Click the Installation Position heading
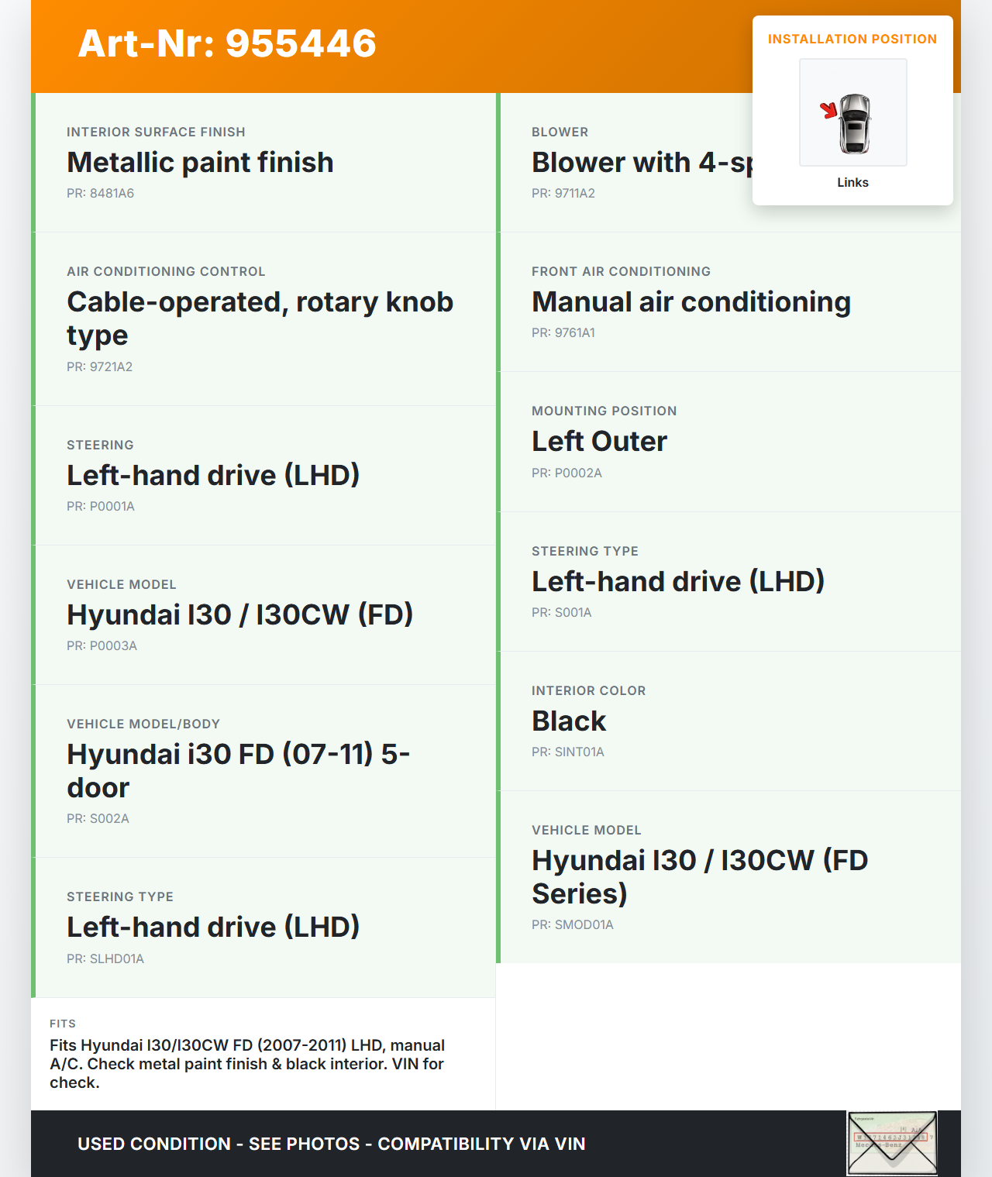 pyautogui.click(x=852, y=40)
